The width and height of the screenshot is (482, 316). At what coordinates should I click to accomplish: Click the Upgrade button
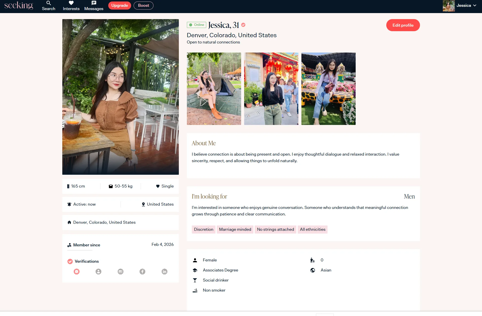point(120,6)
